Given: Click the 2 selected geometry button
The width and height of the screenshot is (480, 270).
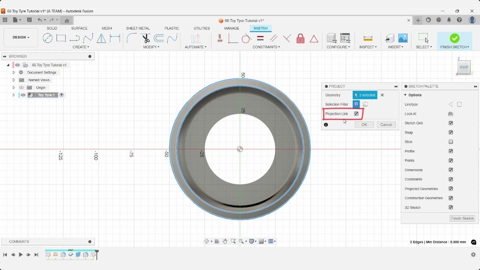Looking at the screenshot, I should [365, 95].
